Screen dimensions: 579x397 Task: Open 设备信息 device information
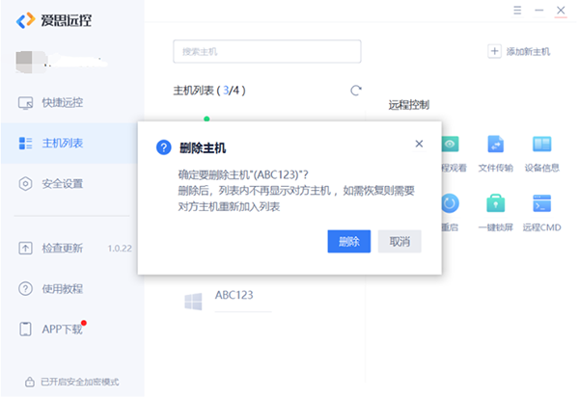(541, 145)
